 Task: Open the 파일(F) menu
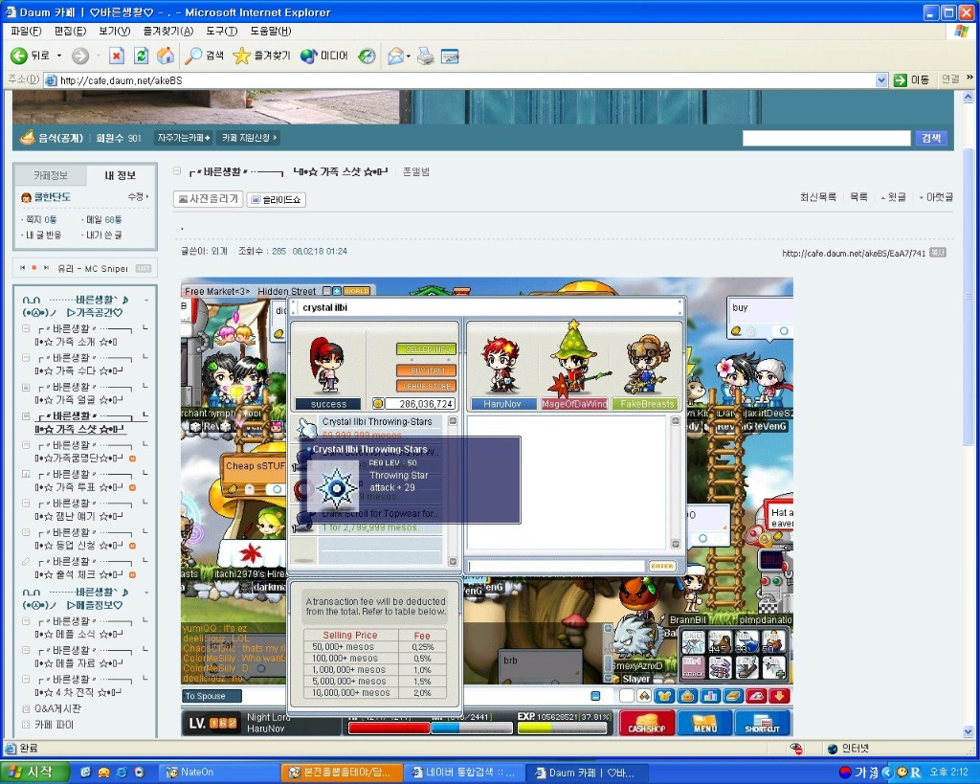(26, 31)
